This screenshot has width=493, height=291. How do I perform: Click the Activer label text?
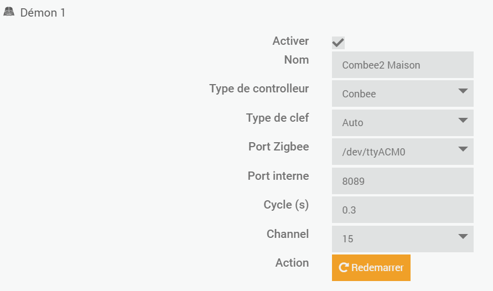coord(290,41)
